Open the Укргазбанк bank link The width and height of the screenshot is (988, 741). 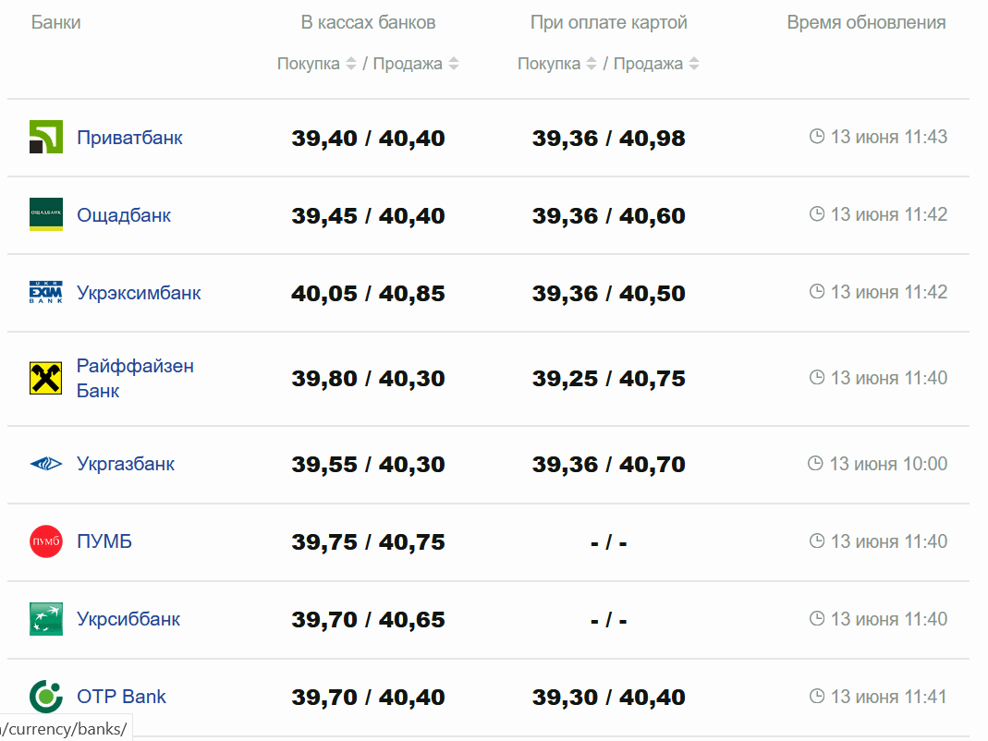pyautogui.click(x=126, y=464)
